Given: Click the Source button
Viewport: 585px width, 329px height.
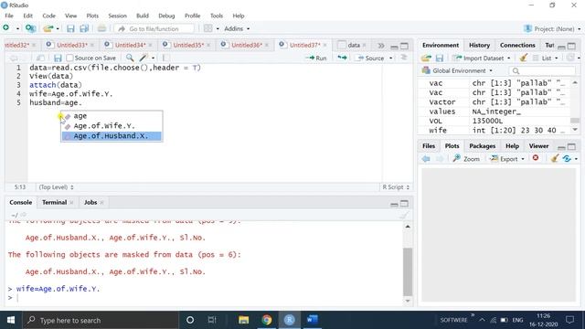Looking at the screenshot, I should [x=371, y=58].
